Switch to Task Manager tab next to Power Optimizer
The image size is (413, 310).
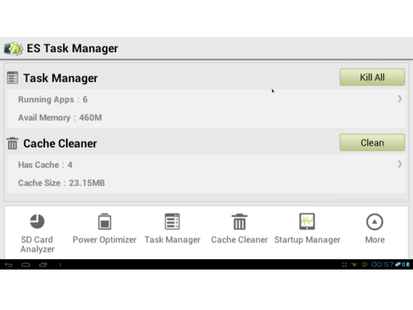(172, 228)
